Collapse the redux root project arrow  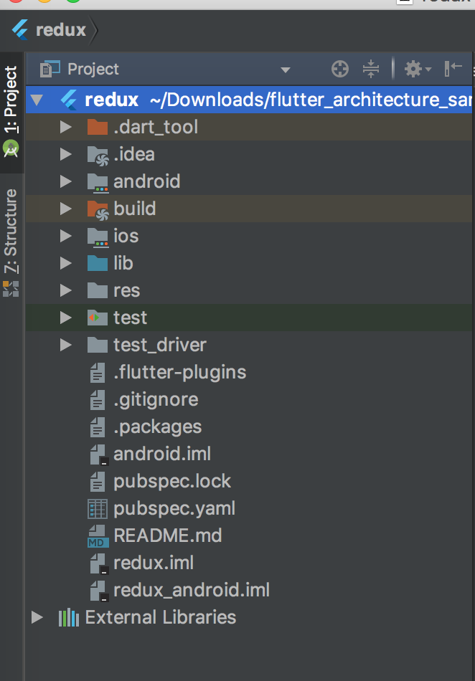pyautogui.click(x=37, y=100)
